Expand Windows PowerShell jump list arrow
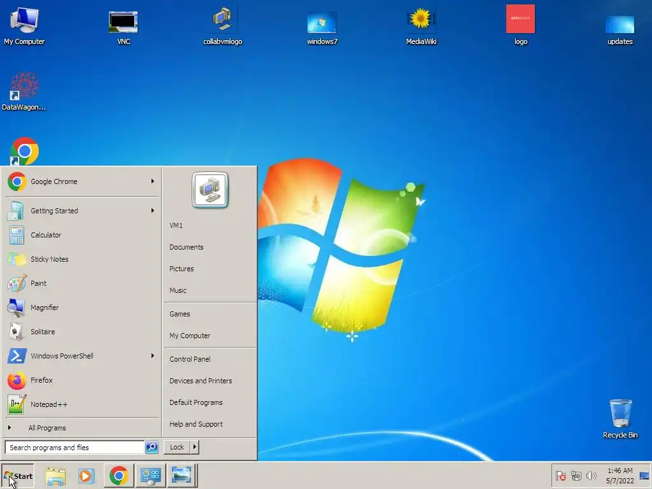The image size is (652, 489). click(x=153, y=355)
